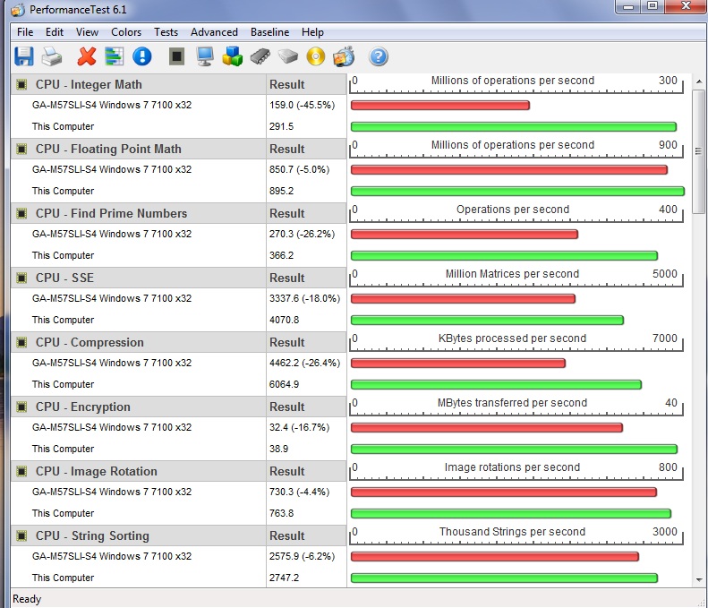Open the Advanced menu
This screenshot has width=708, height=608.
tap(214, 32)
